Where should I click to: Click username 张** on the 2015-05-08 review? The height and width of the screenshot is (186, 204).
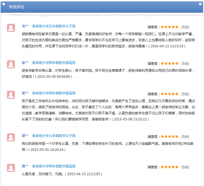(25, 93)
